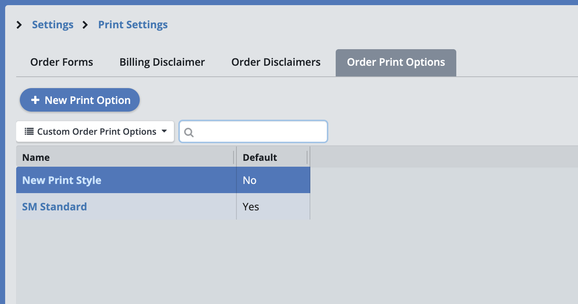Open the Billing Disclaimer tab
This screenshot has width=578, height=304.
(x=162, y=62)
